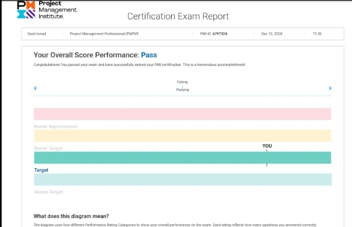Image resolution: width=352 pixels, height=227 pixels.
Task: Click the 'Failing' label on the scale
Action: point(182,82)
